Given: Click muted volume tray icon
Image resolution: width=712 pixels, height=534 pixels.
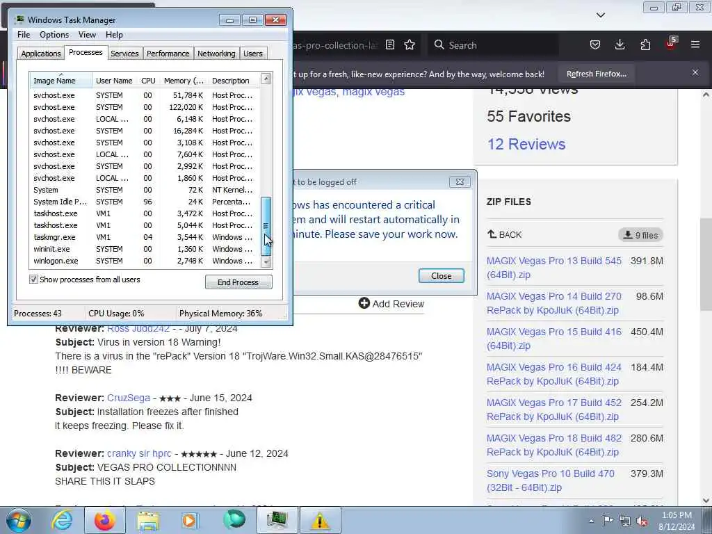Looking at the screenshot, I should pyautogui.click(x=642, y=521).
